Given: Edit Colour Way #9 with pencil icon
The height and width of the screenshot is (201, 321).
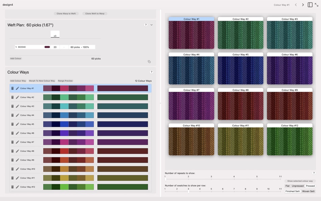Looking at the screenshot, I should pos(17,160).
